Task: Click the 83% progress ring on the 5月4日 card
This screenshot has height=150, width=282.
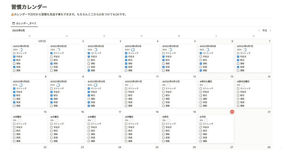Action: (133, 50)
